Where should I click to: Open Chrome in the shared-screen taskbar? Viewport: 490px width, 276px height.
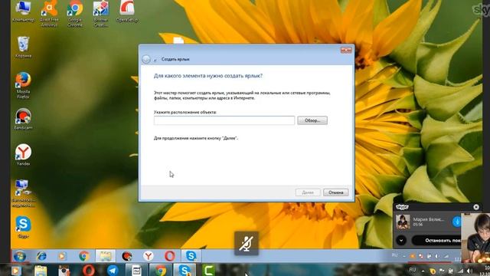(83, 256)
